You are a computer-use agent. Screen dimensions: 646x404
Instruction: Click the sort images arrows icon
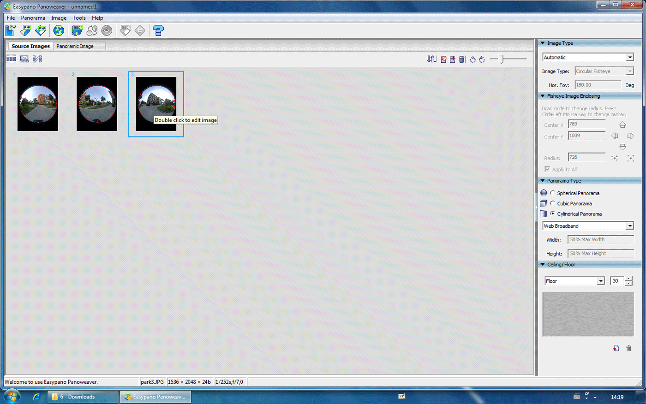[x=431, y=59]
